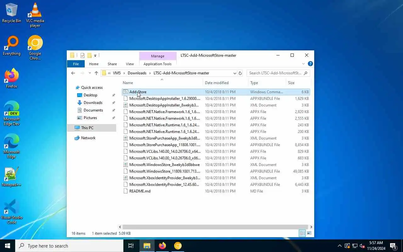The image size is (403, 252).
Task: Sort files by Date modified column
Action: [x=225, y=83]
